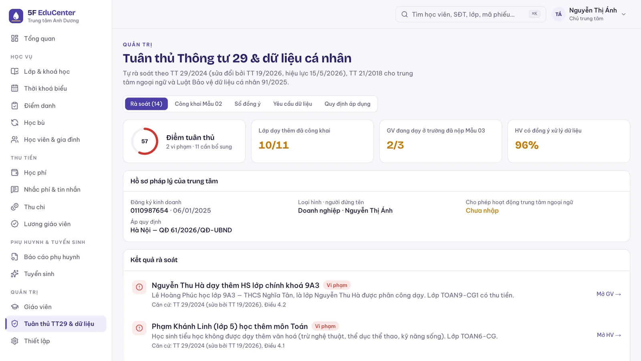This screenshot has height=361, width=641.
Task: Switch to Quy định áp dụng tab
Action: coord(347,104)
